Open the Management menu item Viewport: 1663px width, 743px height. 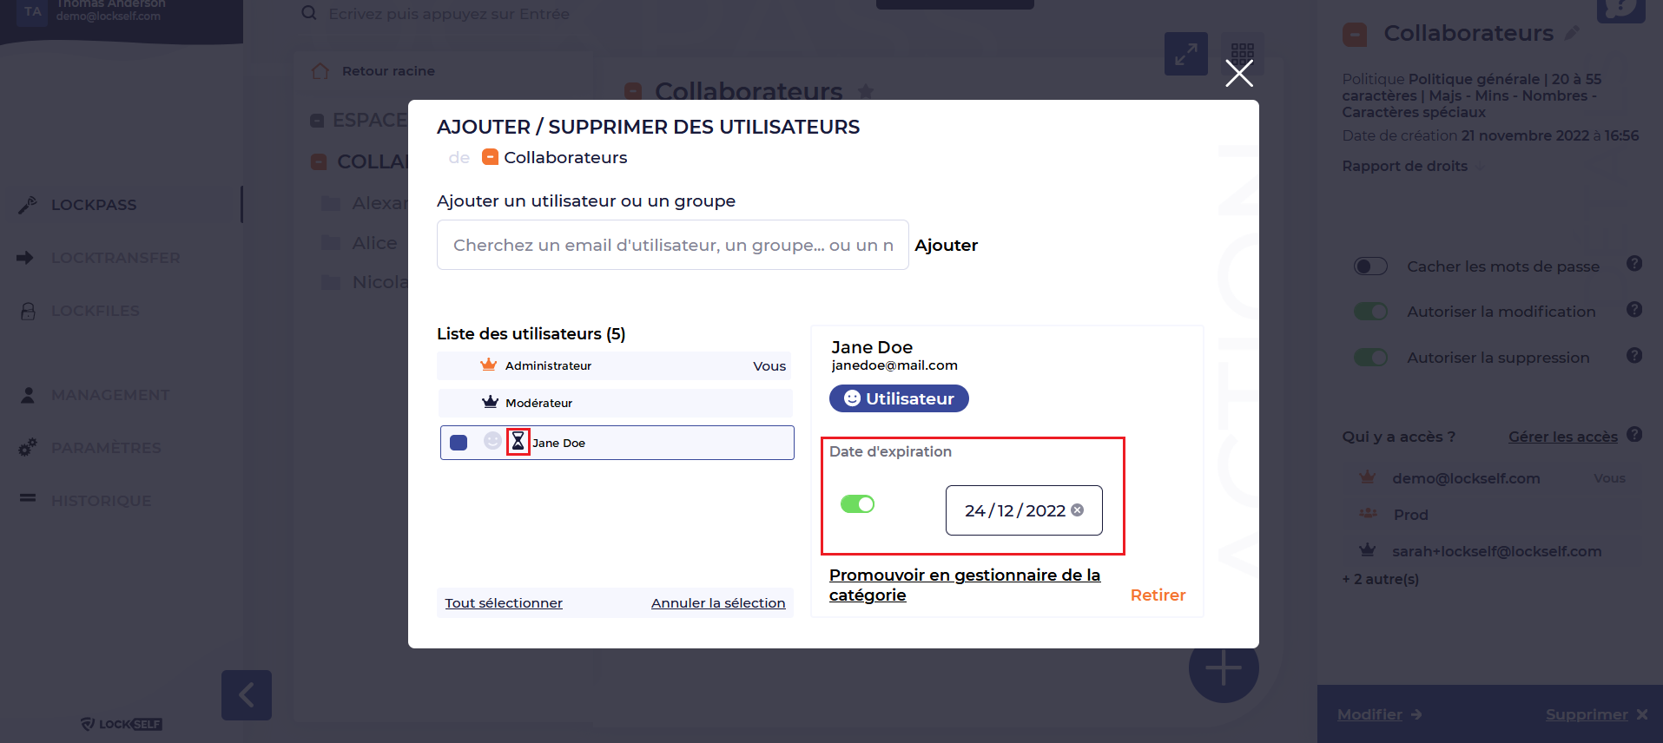110,395
